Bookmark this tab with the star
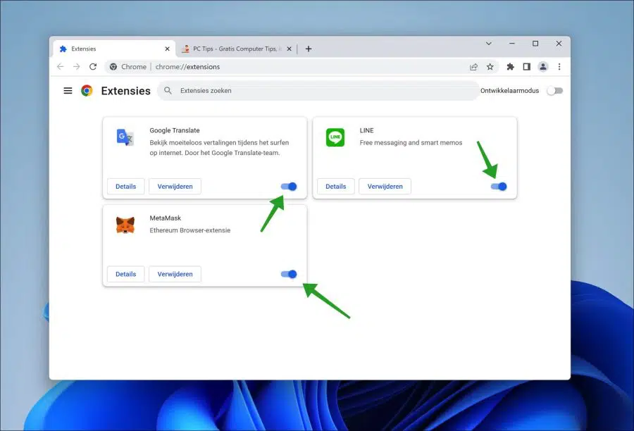Image resolution: width=634 pixels, height=431 pixels. click(x=490, y=67)
